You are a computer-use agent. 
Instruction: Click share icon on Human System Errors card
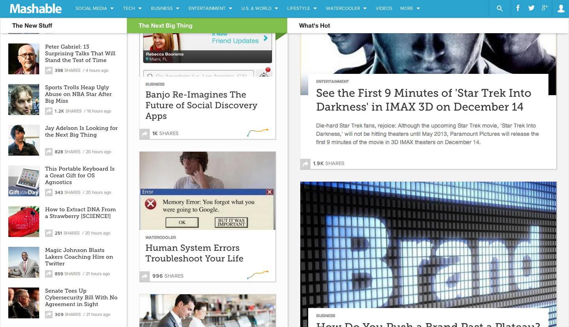[x=145, y=276]
